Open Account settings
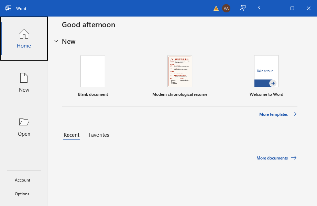 pos(22,180)
